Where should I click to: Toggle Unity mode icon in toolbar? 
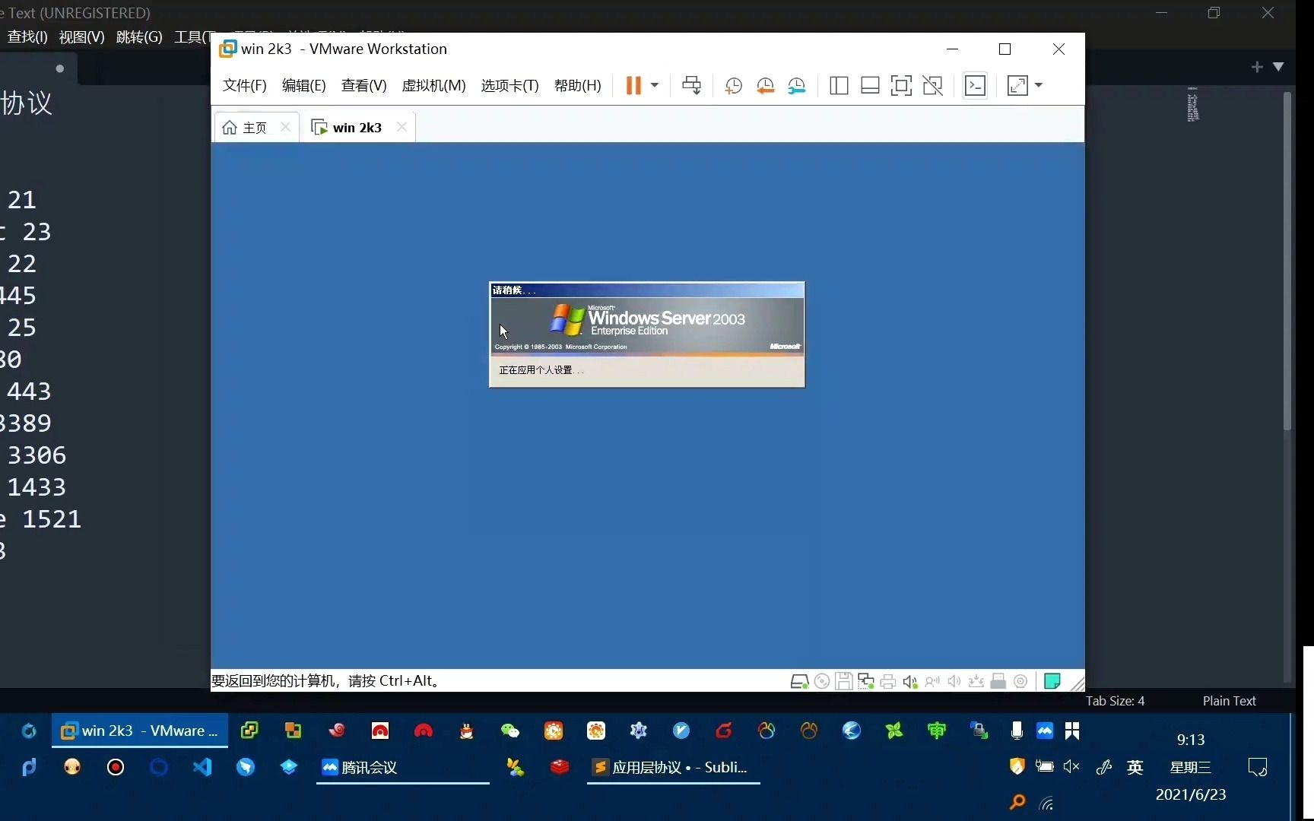(933, 86)
